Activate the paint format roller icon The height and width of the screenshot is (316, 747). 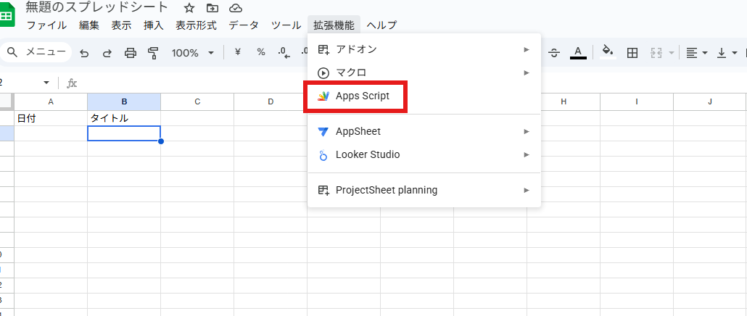click(x=153, y=53)
